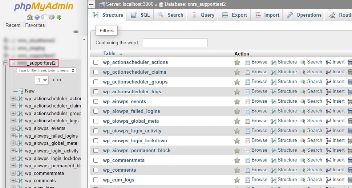The image size is (352, 188).
Task: Open the phpMyAdmin documentation help icon
Action: pos(37,17)
